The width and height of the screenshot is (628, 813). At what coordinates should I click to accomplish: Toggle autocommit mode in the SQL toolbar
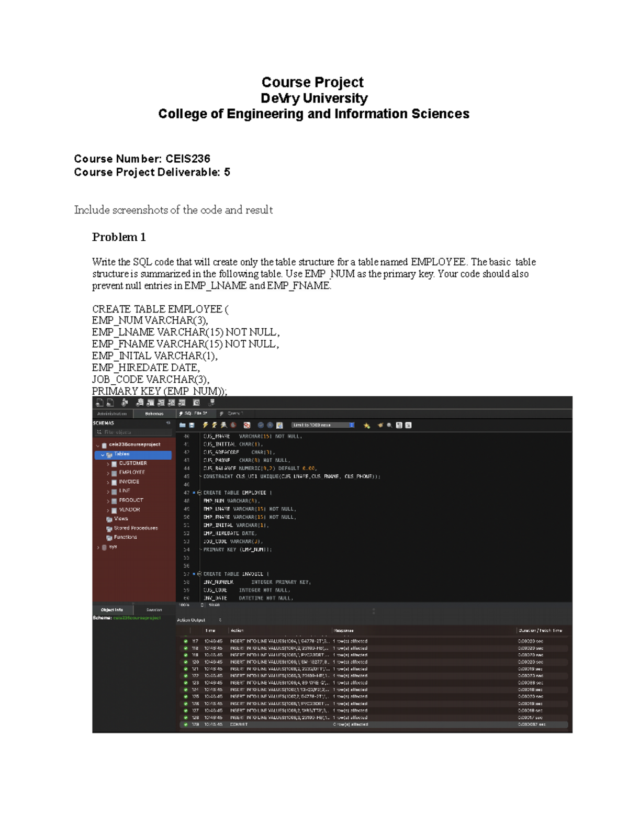(279, 425)
